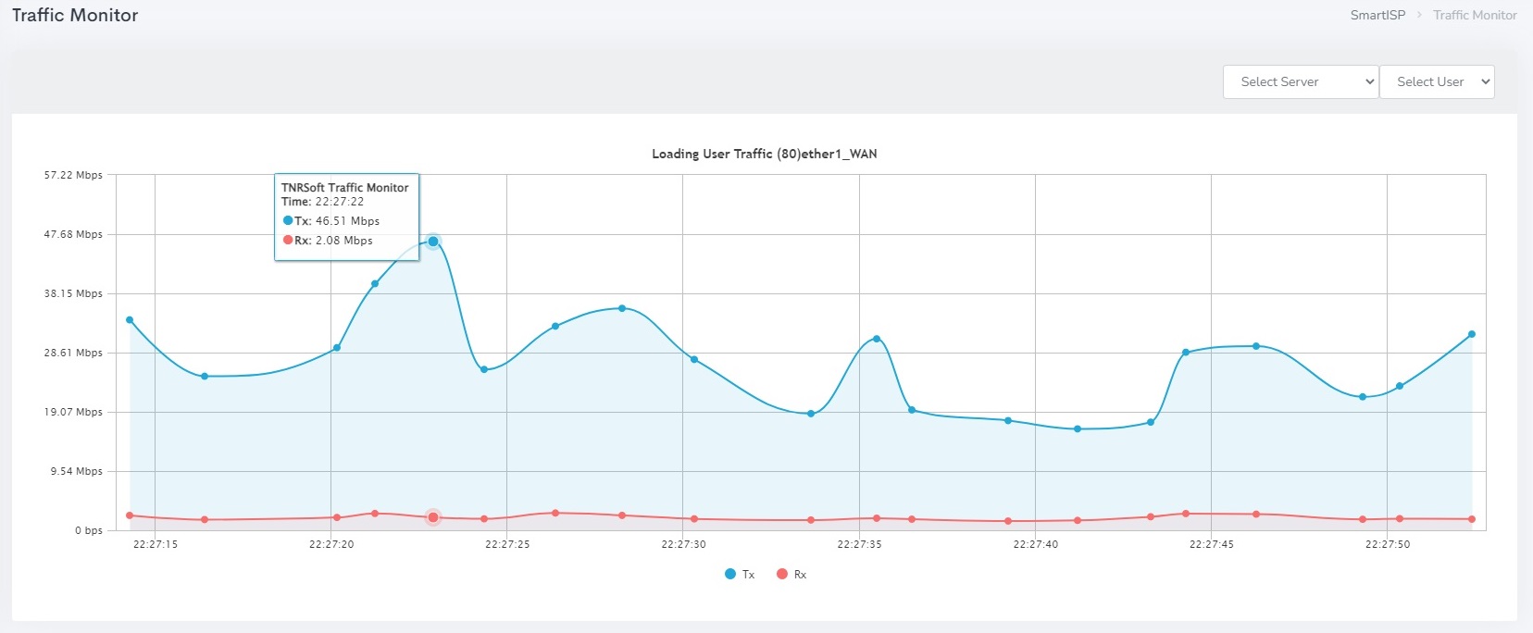Click the SmartISP breadcrumb link
The image size is (1533, 633).
1377,15
